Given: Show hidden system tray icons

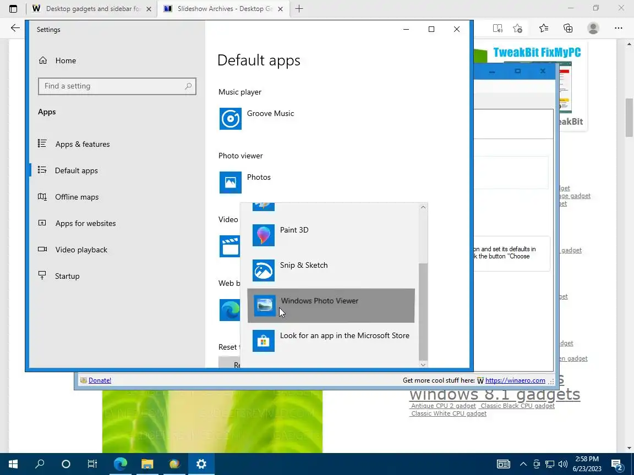Looking at the screenshot, I should pos(523,463).
